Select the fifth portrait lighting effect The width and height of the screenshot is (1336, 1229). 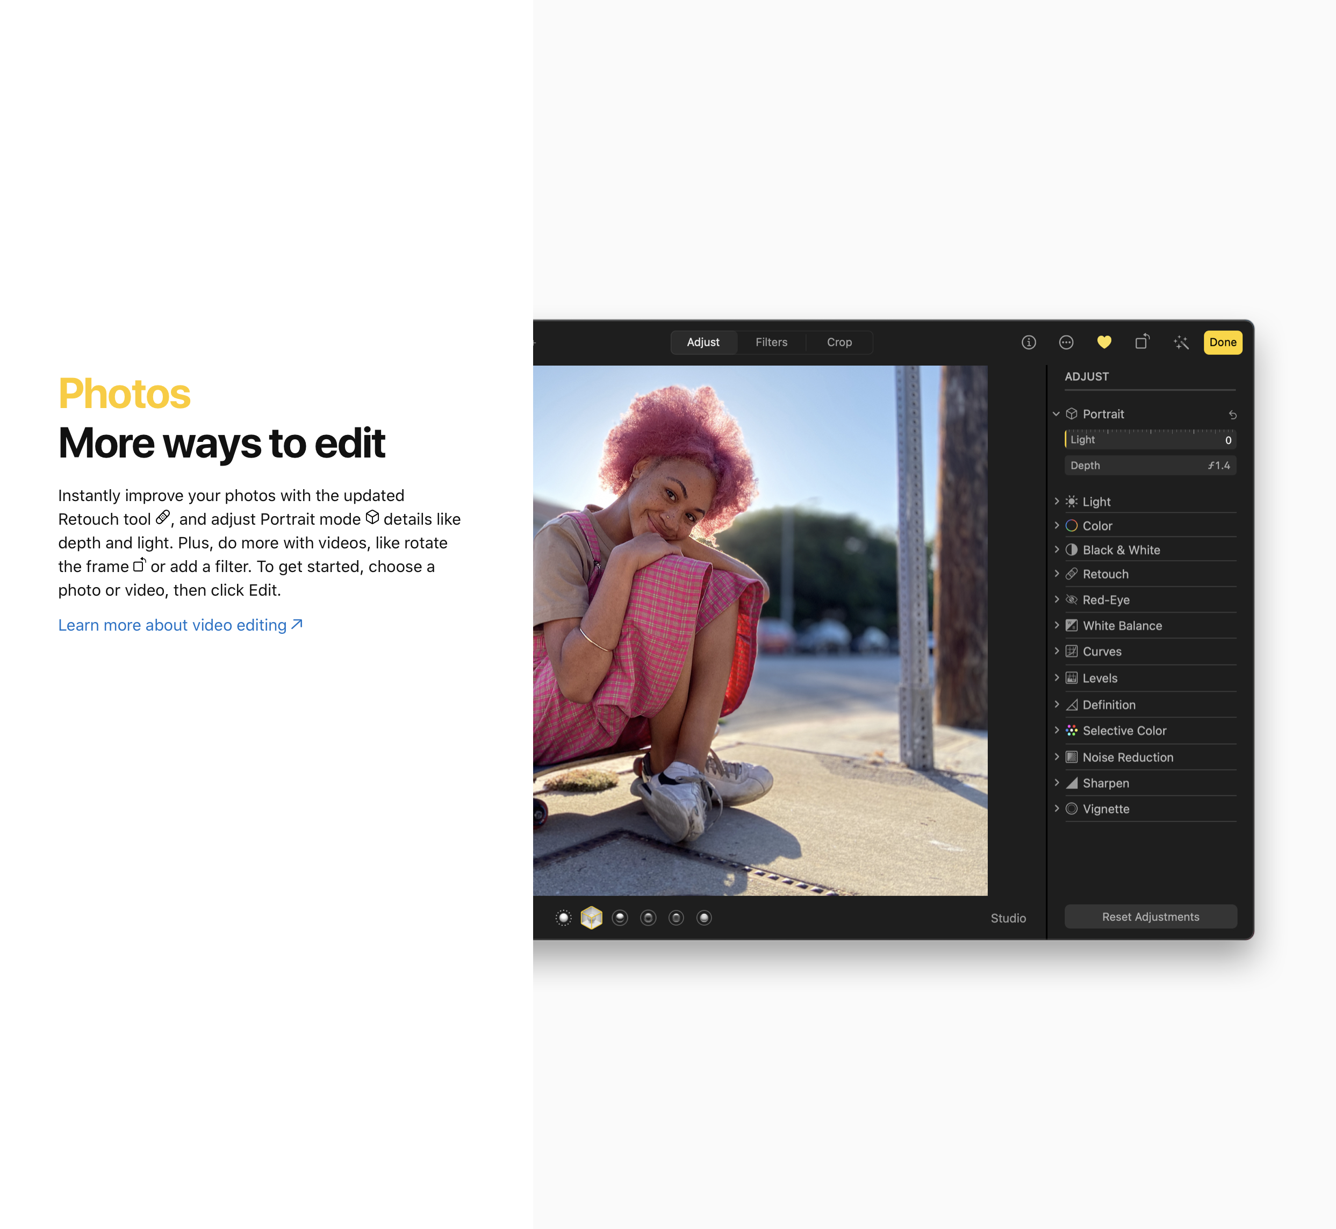coord(676,918)
